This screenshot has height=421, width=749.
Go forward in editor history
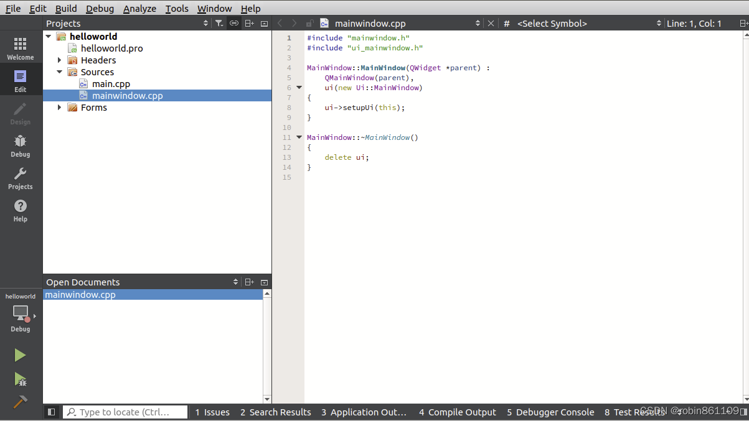(294, 23)
